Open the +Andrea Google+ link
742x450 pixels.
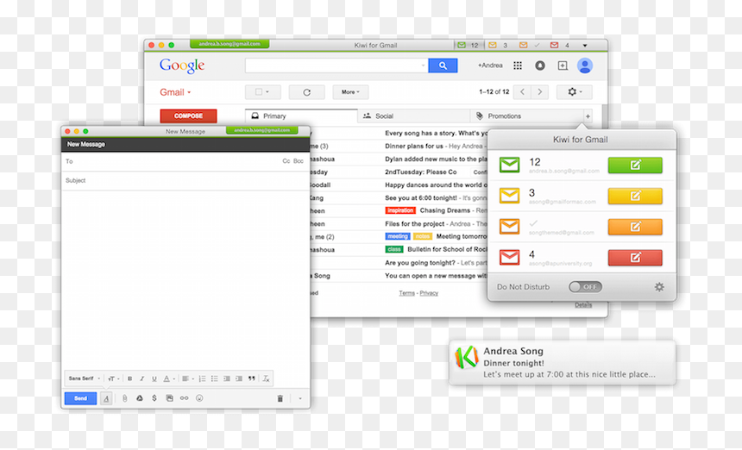coord(490,66)
